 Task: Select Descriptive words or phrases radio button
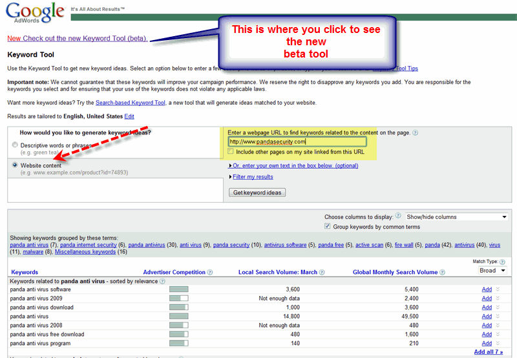click(15, 145)
